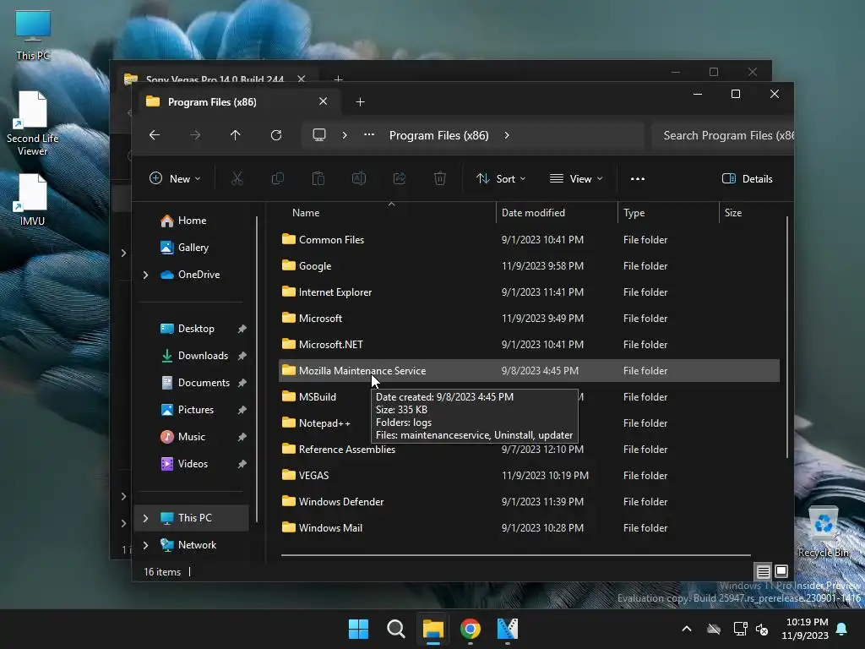
Task: Open the taskbar clock and date
Action: 805,629
